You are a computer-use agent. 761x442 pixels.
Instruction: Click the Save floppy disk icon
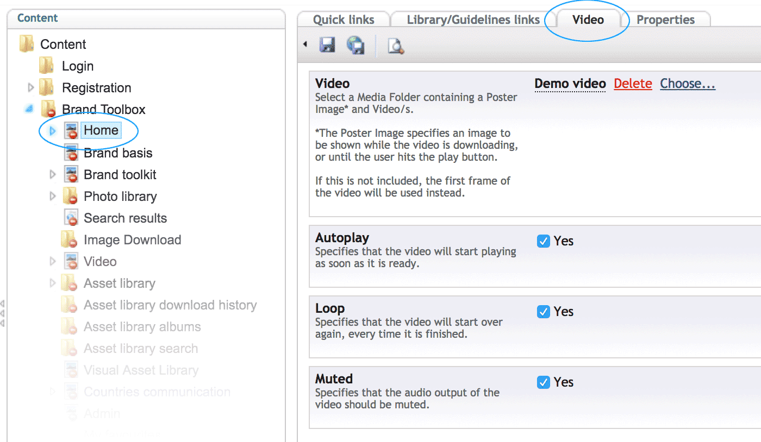point(327,45)
